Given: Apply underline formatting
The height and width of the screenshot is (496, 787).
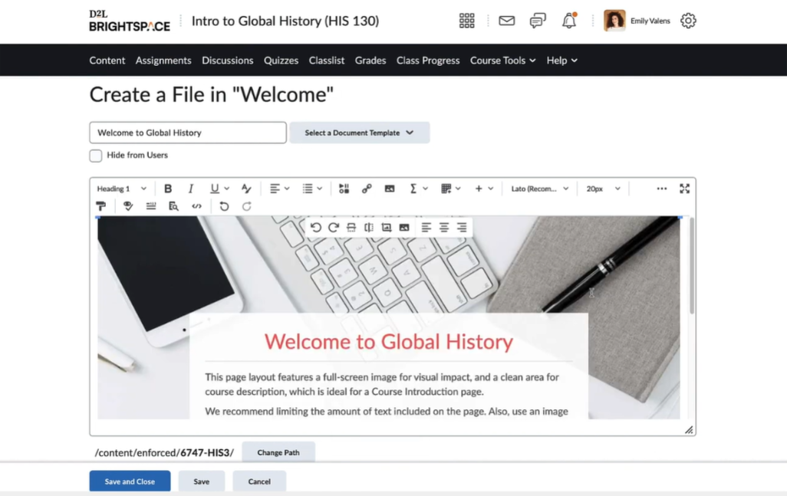Looking at the screenshot, I should 214,189.
